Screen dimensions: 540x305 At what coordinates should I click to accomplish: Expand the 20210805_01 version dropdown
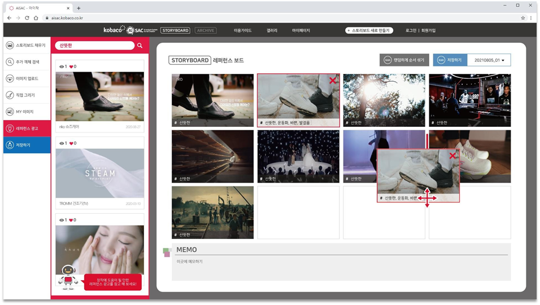point(503,60)
